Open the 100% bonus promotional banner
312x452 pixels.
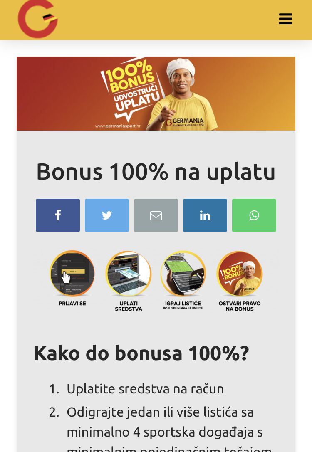(156, 94)
